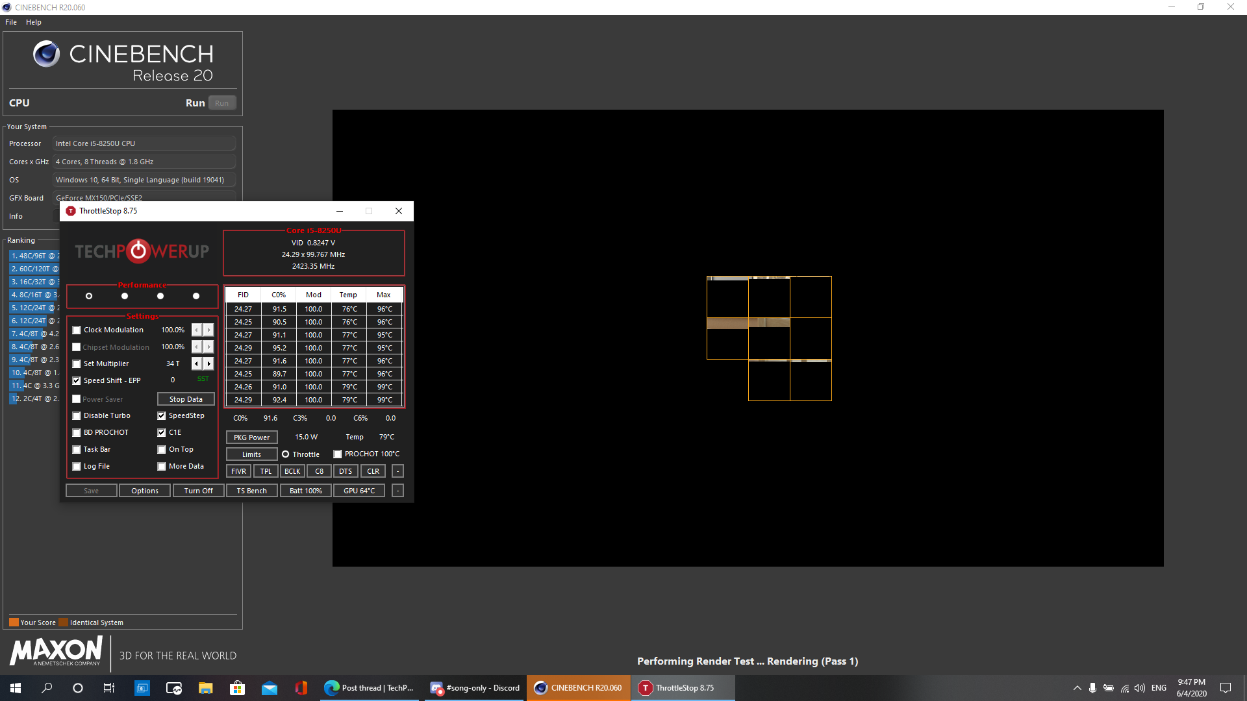Switch to Edge Post thread window

[x=370, y=688]
